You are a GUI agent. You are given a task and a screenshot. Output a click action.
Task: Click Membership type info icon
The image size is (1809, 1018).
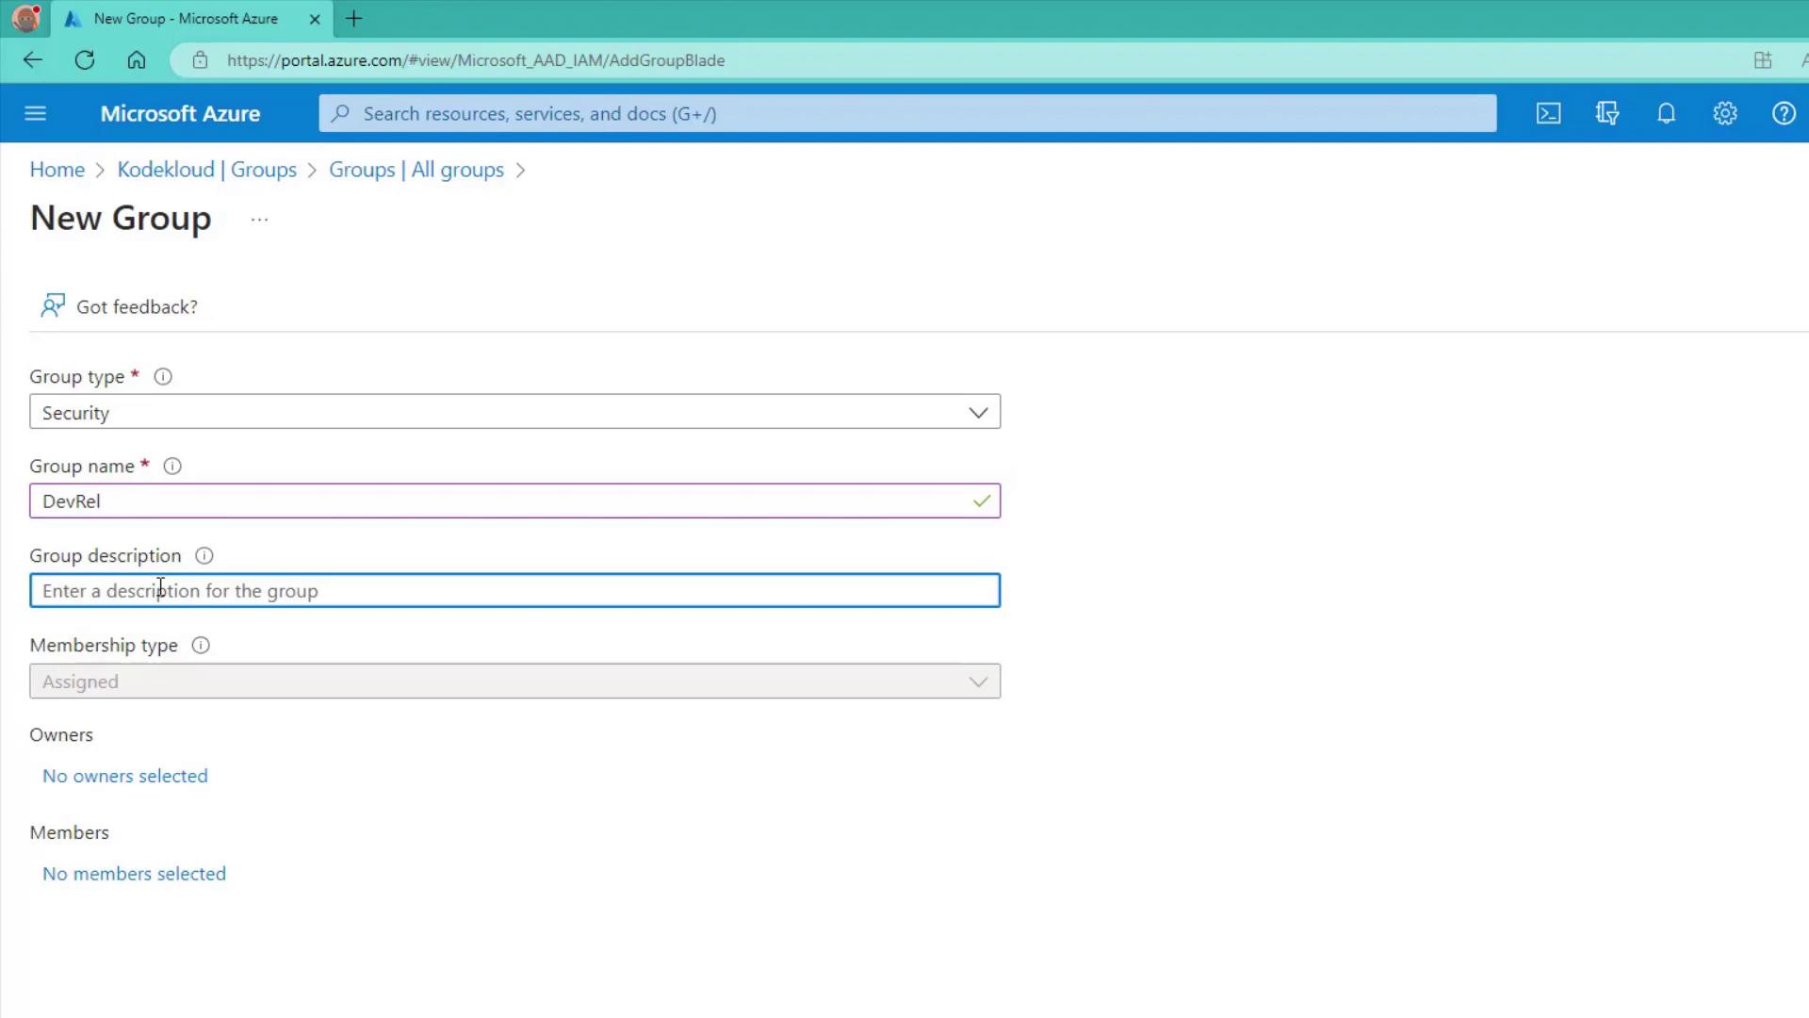pyautogui.click(x=201, y=646)
